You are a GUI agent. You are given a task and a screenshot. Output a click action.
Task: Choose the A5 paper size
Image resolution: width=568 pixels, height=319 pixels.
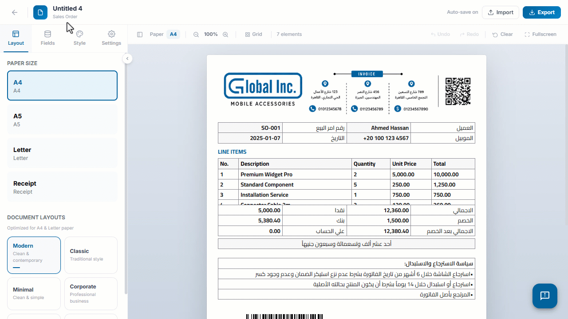(x=63, y=119)
